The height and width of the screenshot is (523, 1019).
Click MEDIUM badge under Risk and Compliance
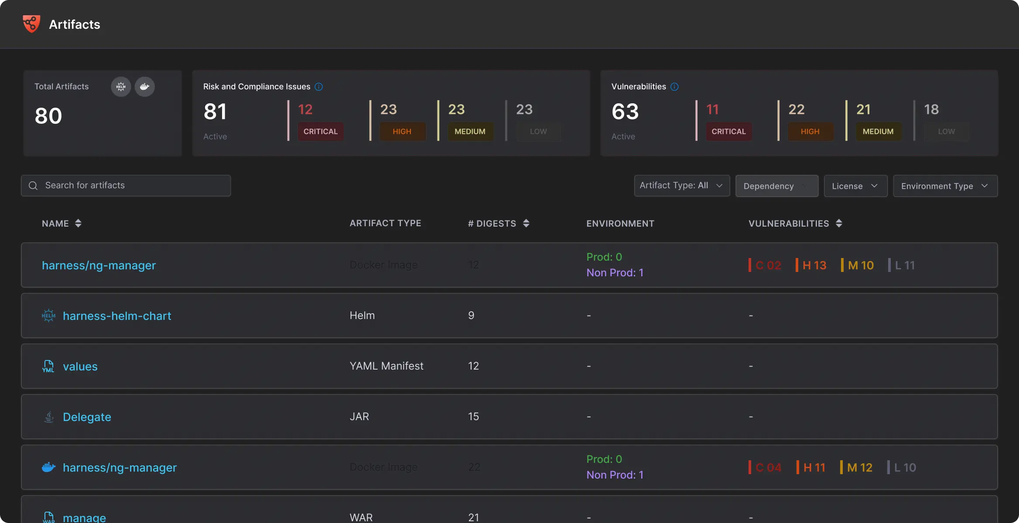point(470,131)
